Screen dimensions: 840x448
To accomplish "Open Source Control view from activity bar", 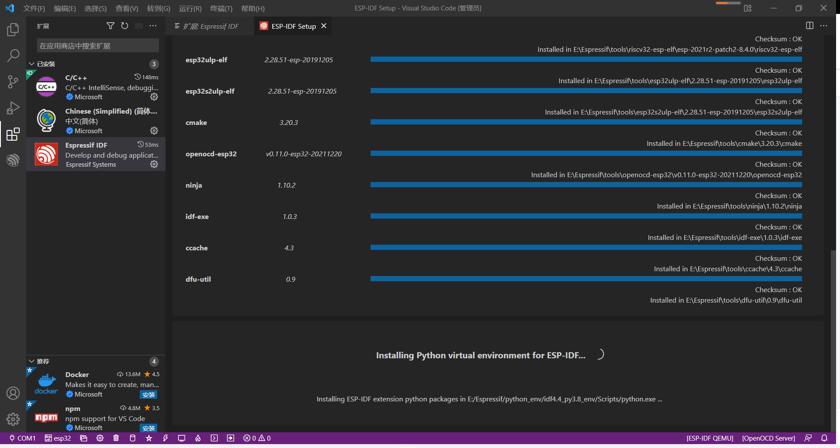I will (x=13, y=82).
